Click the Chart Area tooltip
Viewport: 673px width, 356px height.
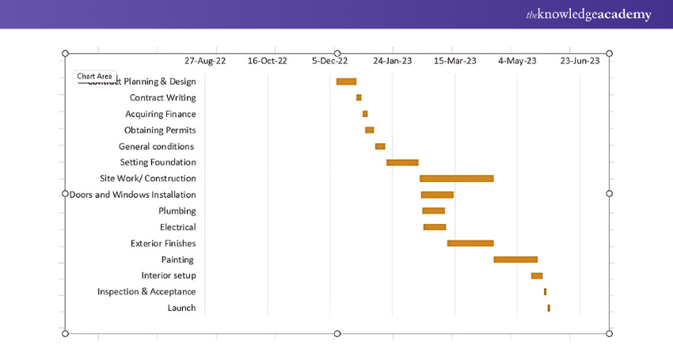(x=94, y=77)
